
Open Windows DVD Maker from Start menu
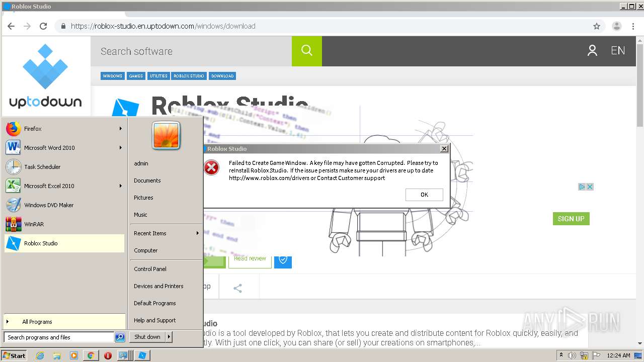(x=64, y=205)
